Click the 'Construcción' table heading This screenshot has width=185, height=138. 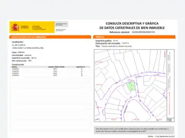point(18,64)
